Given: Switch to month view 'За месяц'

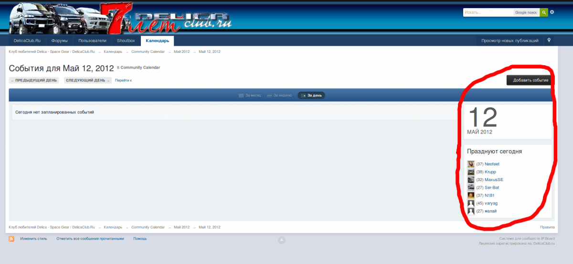Looking at the screenshot, I should [250, 95].
